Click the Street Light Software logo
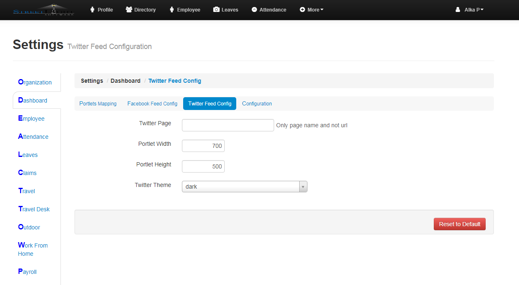This screenshot has height=285, width=519. (x=43, y=10)
